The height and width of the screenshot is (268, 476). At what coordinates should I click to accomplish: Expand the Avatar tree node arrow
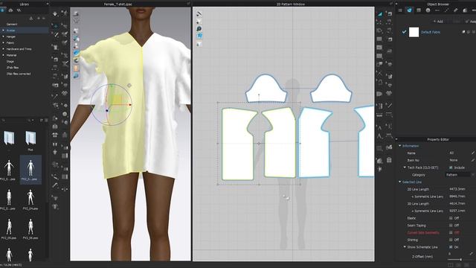3,31
